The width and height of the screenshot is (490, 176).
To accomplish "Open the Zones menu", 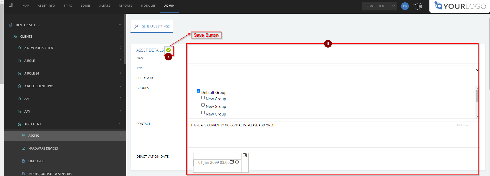I will pyautogui.click(x=86, y=6).
